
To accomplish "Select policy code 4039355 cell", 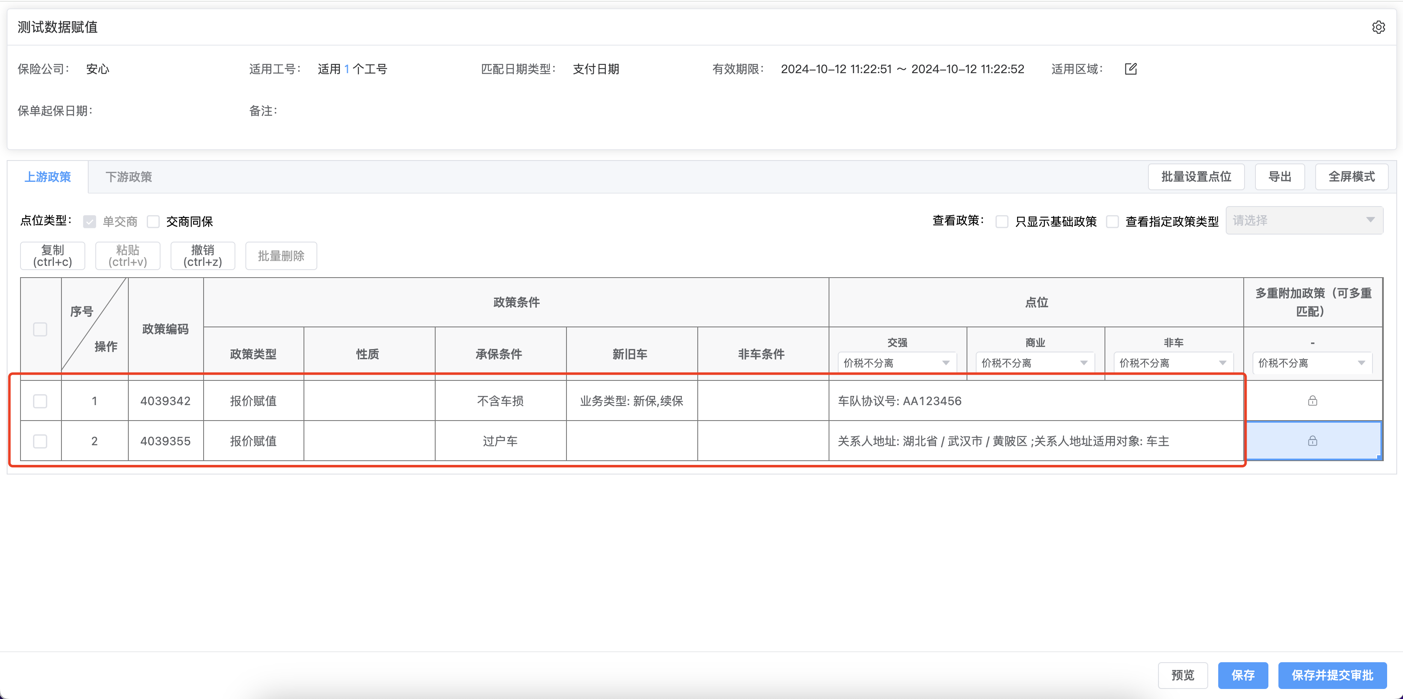I will tap(166, 441).
